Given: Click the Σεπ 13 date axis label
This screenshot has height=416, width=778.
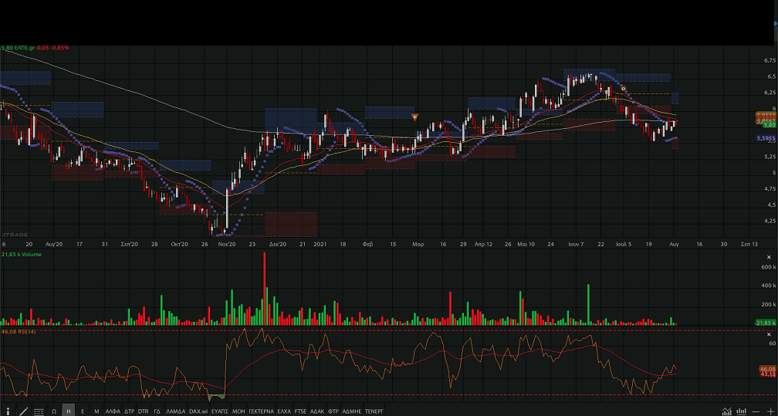Looking at the screenshot, I should tap(749, 244).
